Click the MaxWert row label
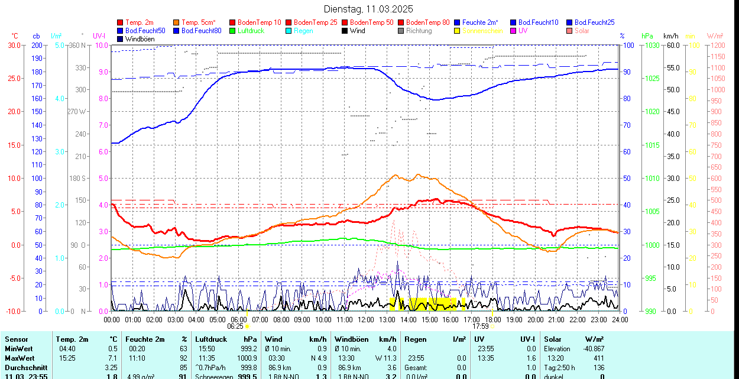The width and height of the screenshot is (739, 379). 20,358
